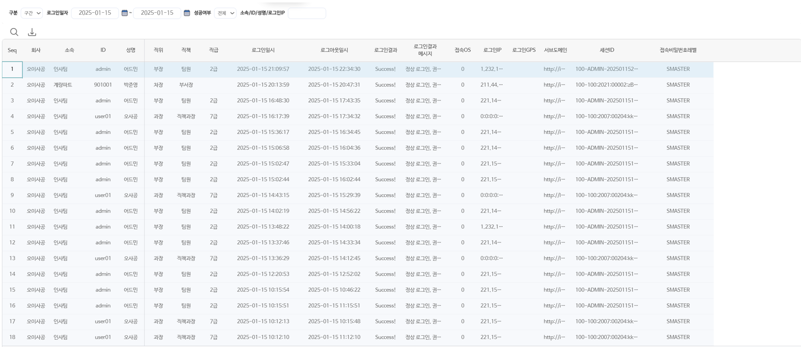
Task: Sort by the 접속비밀번호레벨 column header
Action: click(678, 50)
